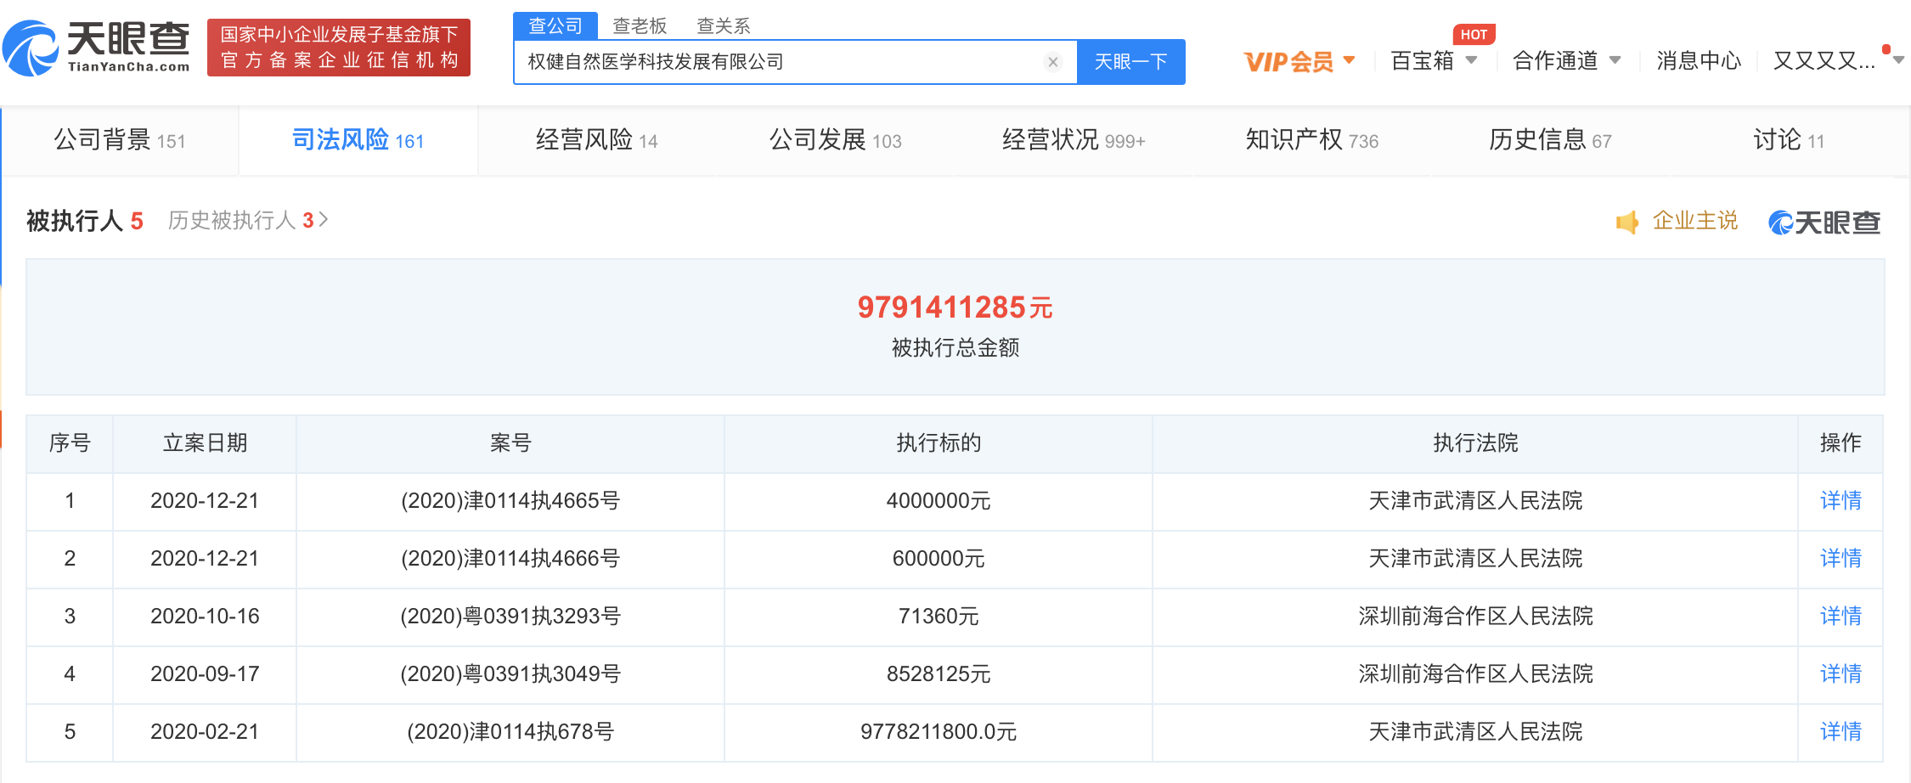This screenshot has height=783, width=1911.
Task: Click the 立案日期 column header
Action: [205, 443]
